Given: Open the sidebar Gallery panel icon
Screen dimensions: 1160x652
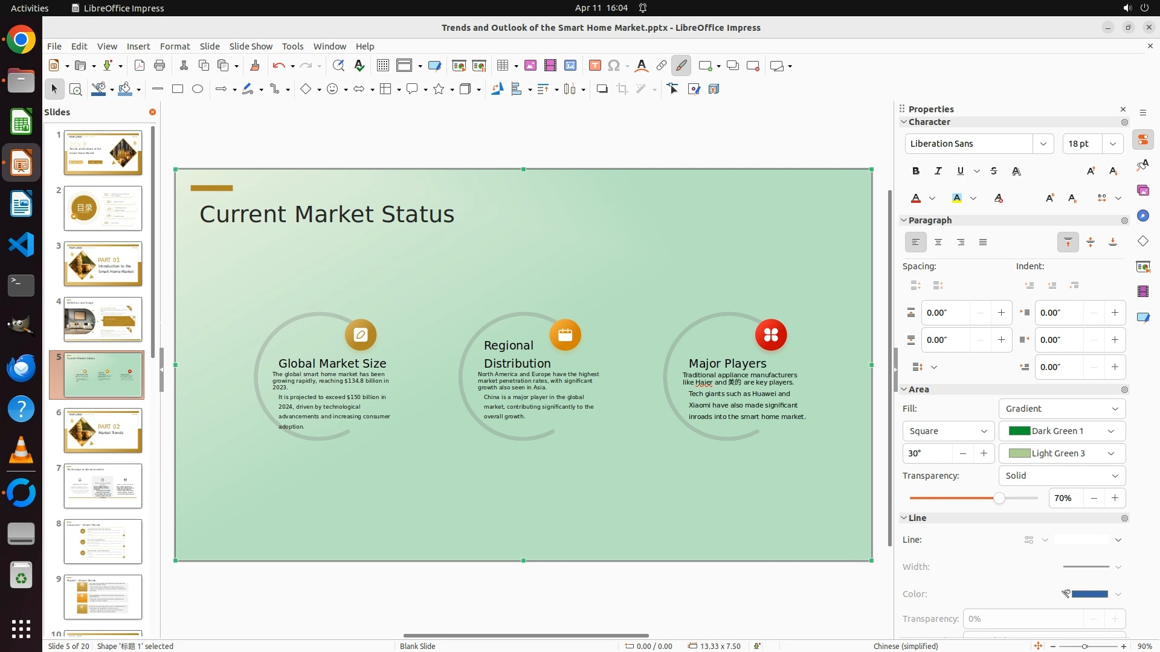Looking at the screenshot, I should (x=1142, y=191).
